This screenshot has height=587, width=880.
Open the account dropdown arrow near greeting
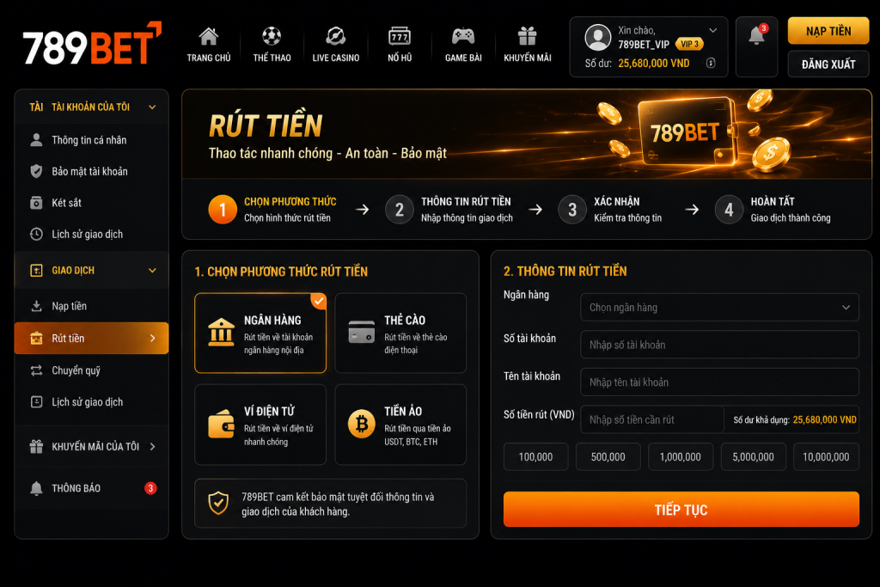pyautogui.click(x=712, y=30)
